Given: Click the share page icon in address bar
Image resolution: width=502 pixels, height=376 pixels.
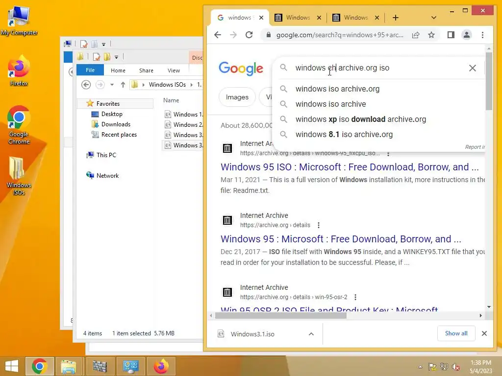Looking at the screenshot, I should (416, 35).
